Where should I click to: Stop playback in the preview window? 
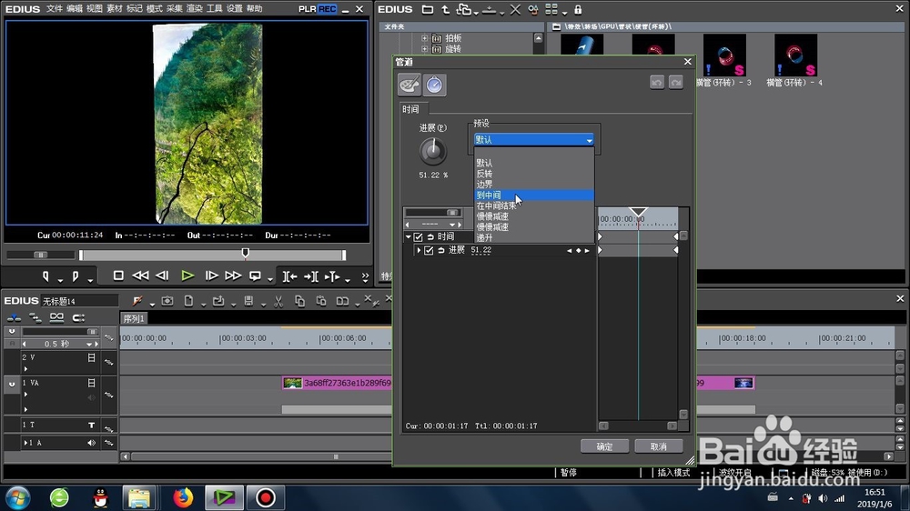[x=118, y=276]
